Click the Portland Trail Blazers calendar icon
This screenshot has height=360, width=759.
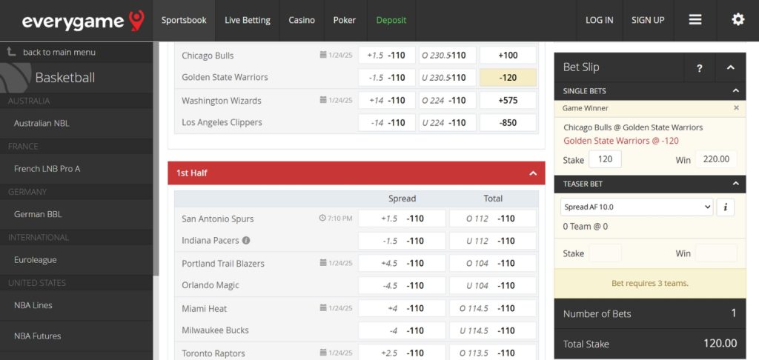[x=323, y=263]
